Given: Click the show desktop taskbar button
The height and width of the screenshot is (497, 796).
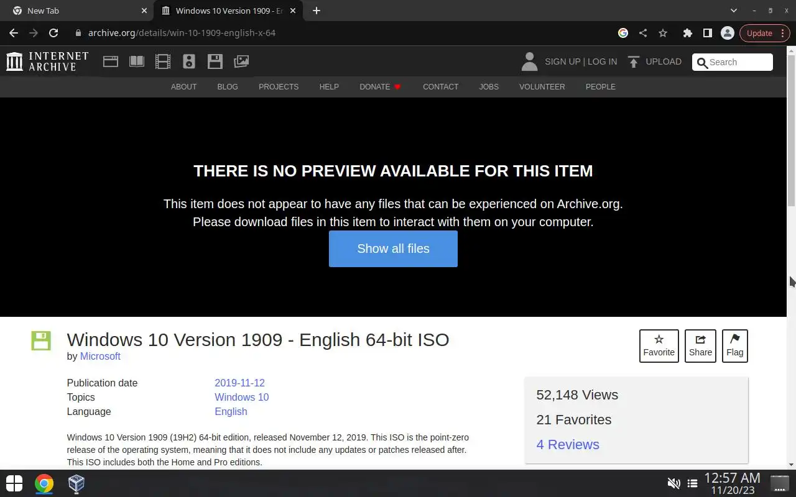Looking at the screenshot, I should click(x=779, y=483).
